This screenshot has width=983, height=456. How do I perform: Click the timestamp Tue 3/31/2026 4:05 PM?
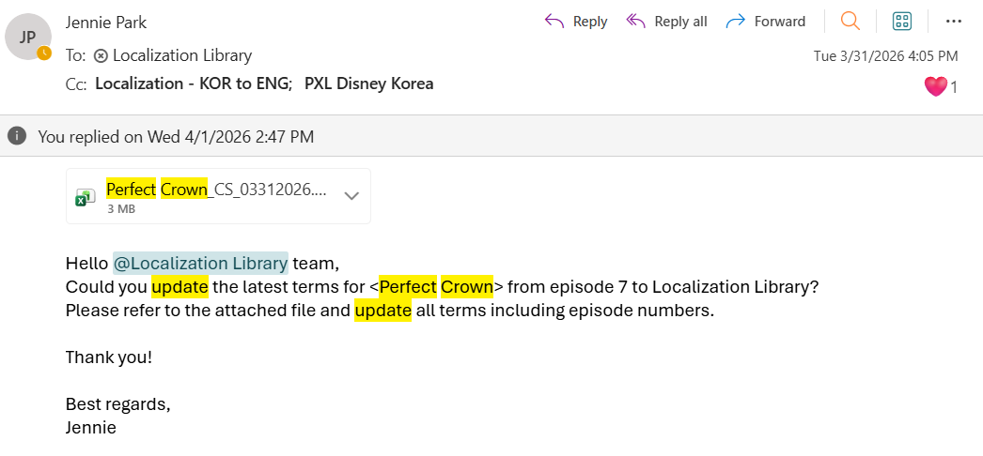click(x=886, y=55)
